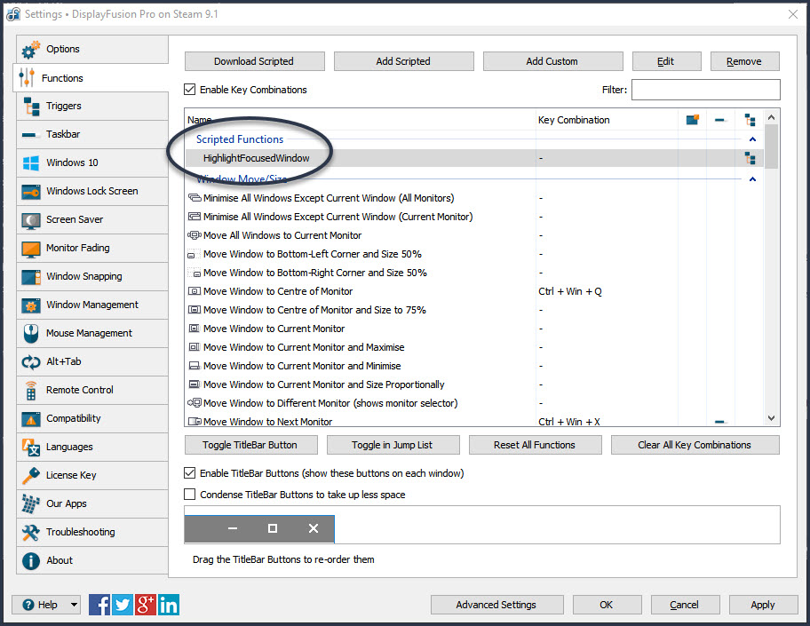
Task: Check Condense TitleBar Buttons option
Action: pyautogui.click(x=190, y=495)
